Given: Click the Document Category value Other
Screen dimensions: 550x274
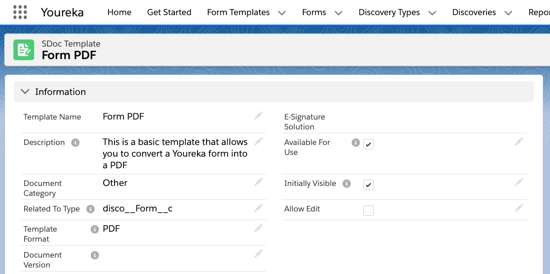Looking at the screenshot, I should pos(115,183).
